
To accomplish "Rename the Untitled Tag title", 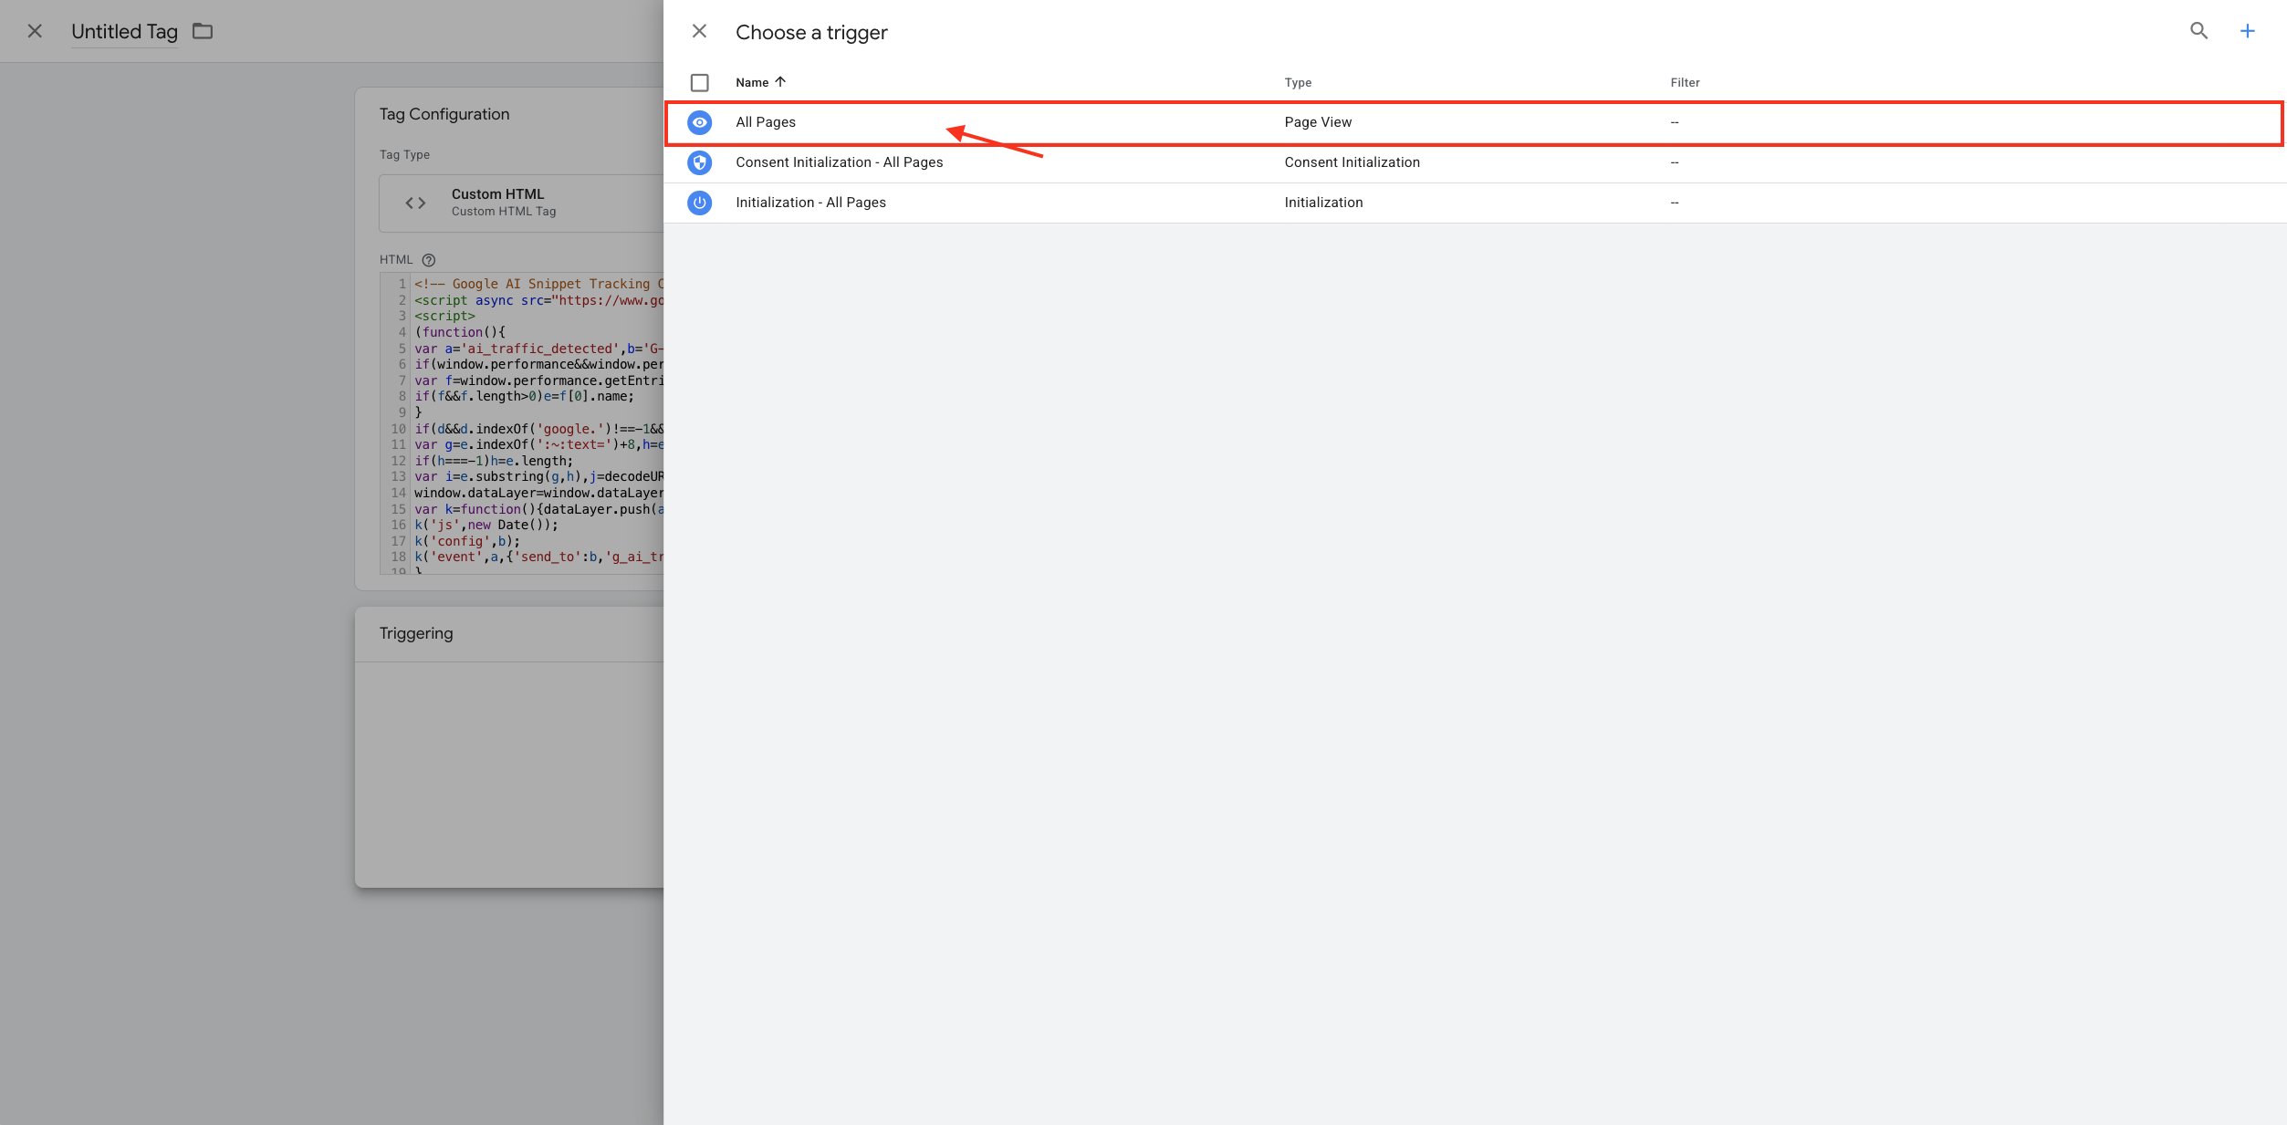I will 124,31.
